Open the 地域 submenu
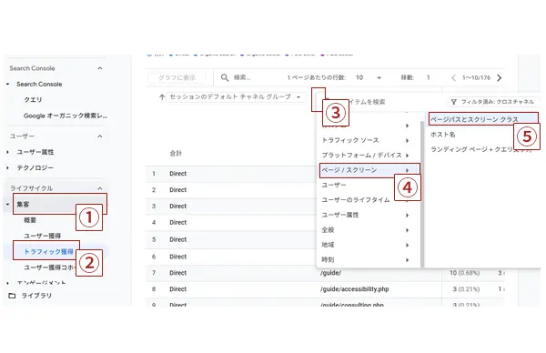Image resolution: width=546 pixels, height=353 pixels. pyautogui.click(x=366, y=245)
